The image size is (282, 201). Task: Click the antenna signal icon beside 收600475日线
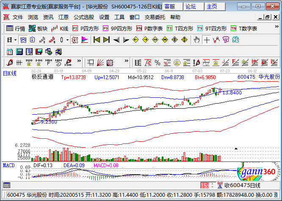220,185
